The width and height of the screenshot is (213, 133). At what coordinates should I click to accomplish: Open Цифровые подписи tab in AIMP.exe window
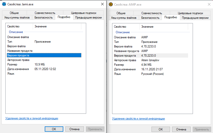[x=190, y=13]
